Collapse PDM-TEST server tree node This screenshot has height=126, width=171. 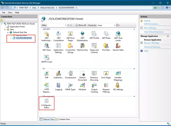[2, 24]
